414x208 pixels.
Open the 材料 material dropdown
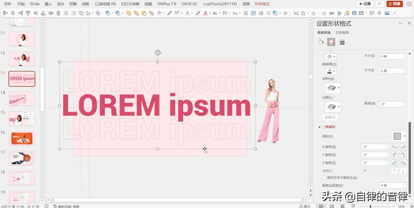[x=333, y=88]
